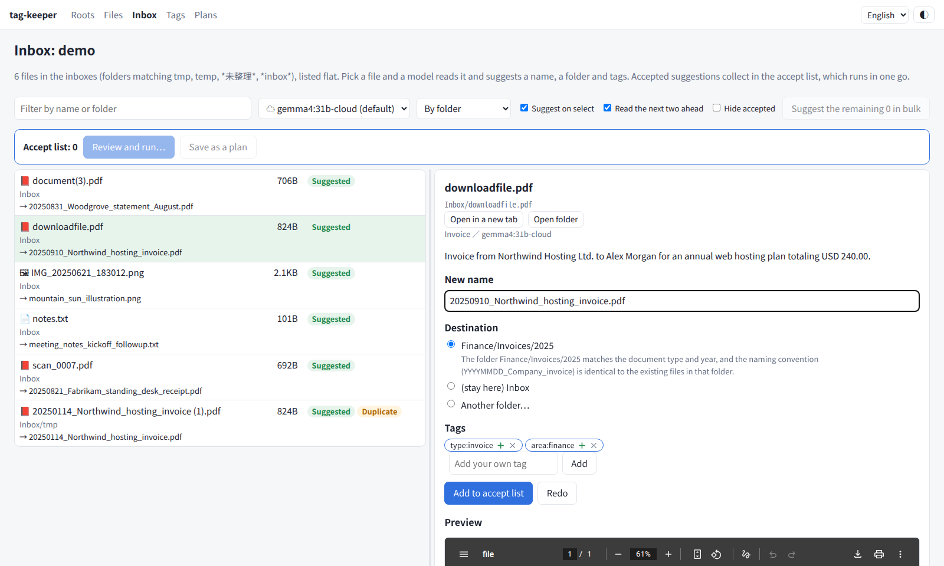Remove the area:finance tag with its X

[594, 446]
